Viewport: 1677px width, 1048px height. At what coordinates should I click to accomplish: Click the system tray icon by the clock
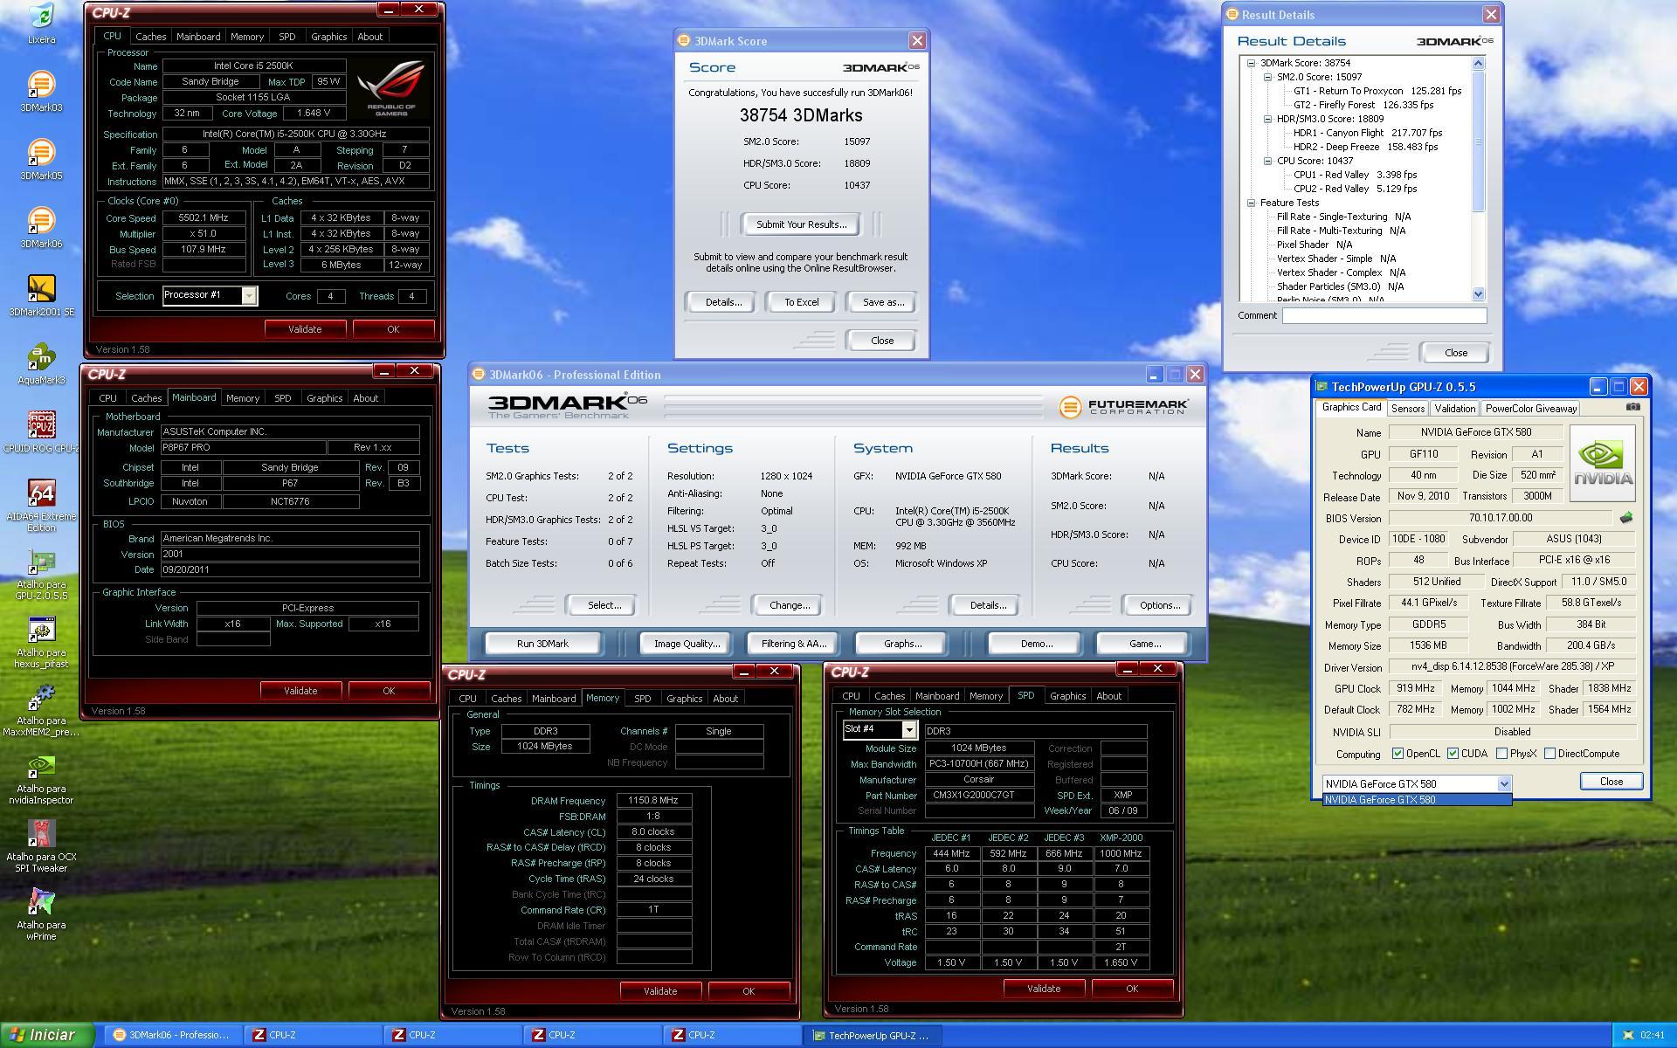[1627, 1036]
